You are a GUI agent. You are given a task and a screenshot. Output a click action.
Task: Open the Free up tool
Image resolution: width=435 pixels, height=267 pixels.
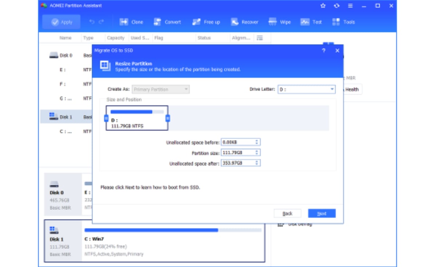(206, 22)
